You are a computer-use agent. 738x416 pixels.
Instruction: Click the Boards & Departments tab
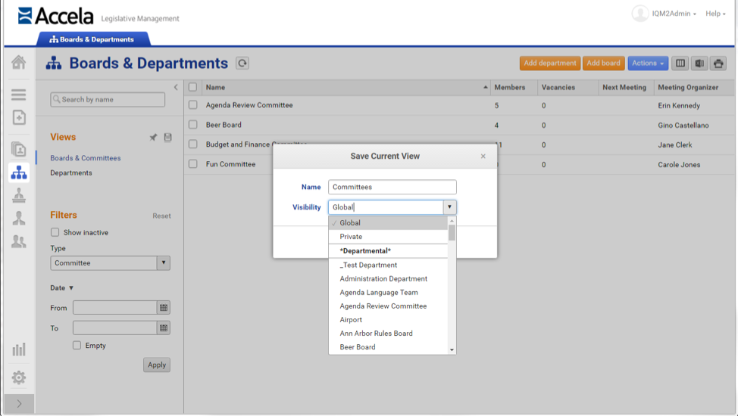pyautogui.click(x=93, y=39)
